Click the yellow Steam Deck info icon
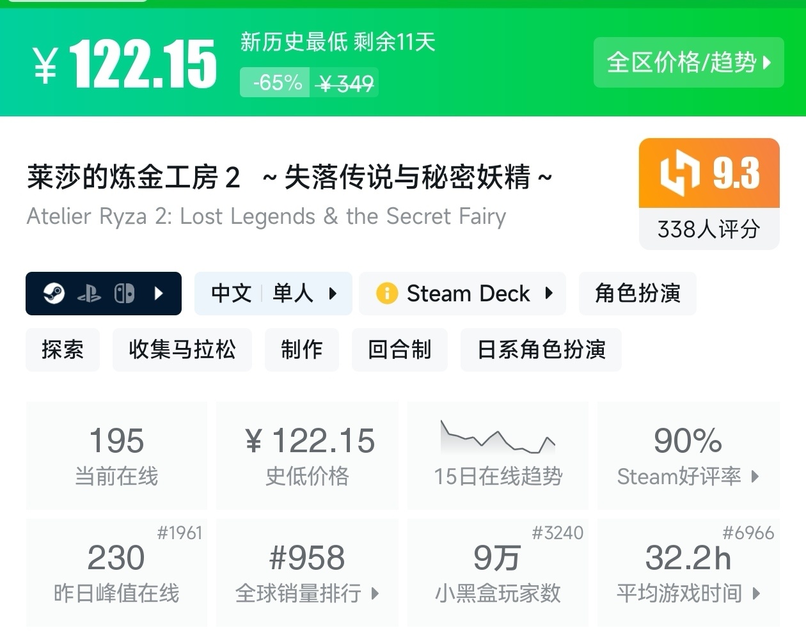 click(387, 294)
